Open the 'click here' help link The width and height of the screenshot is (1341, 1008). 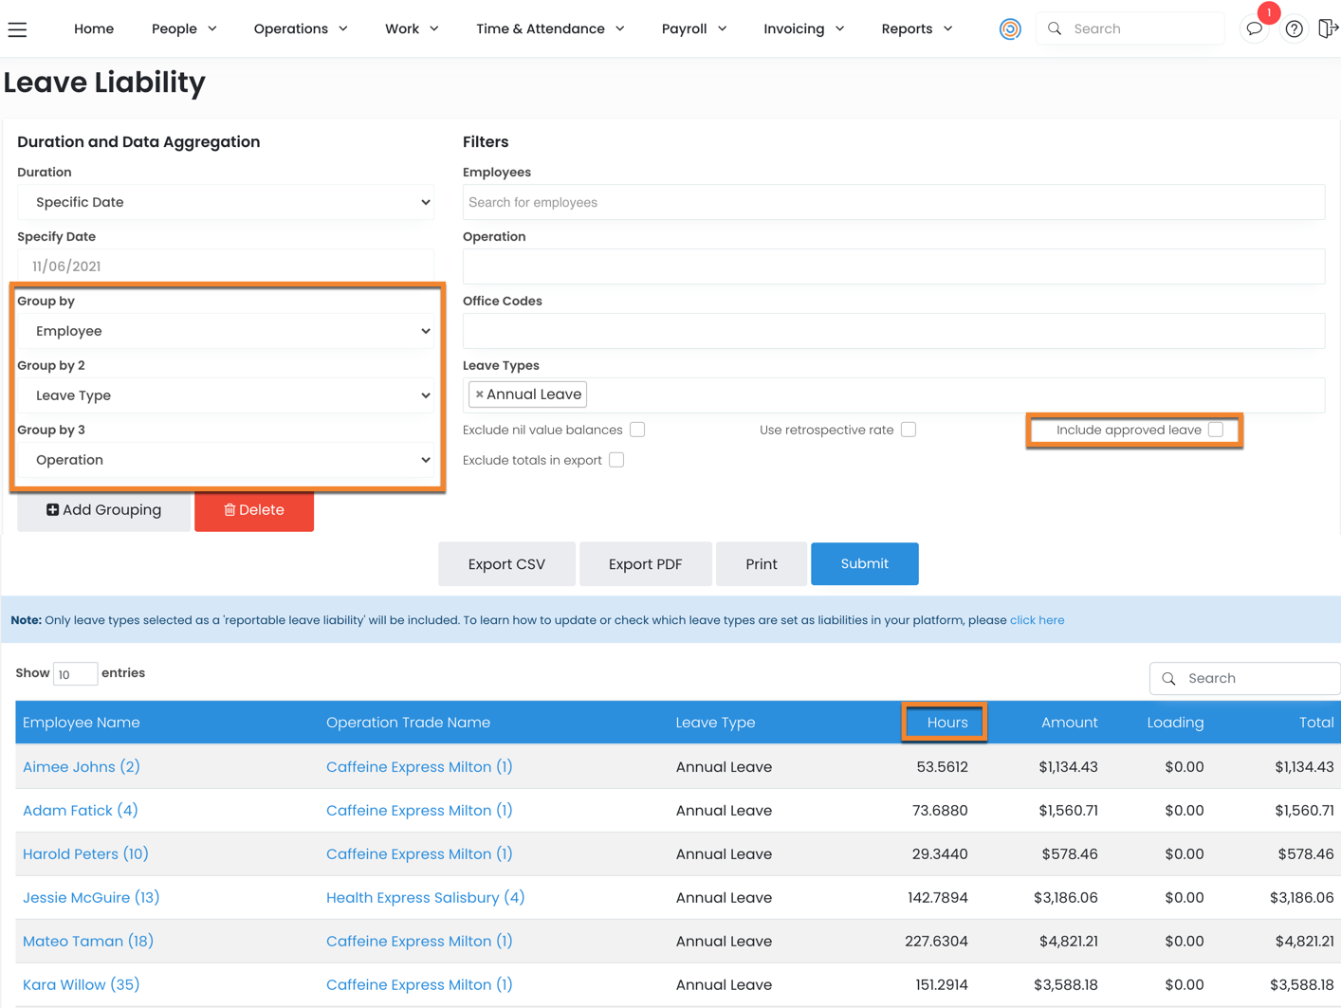(x=1037, y=620)
